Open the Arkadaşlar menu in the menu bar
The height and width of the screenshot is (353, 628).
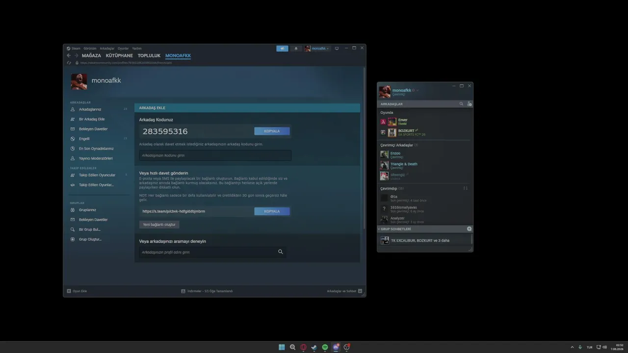point(107,49)
